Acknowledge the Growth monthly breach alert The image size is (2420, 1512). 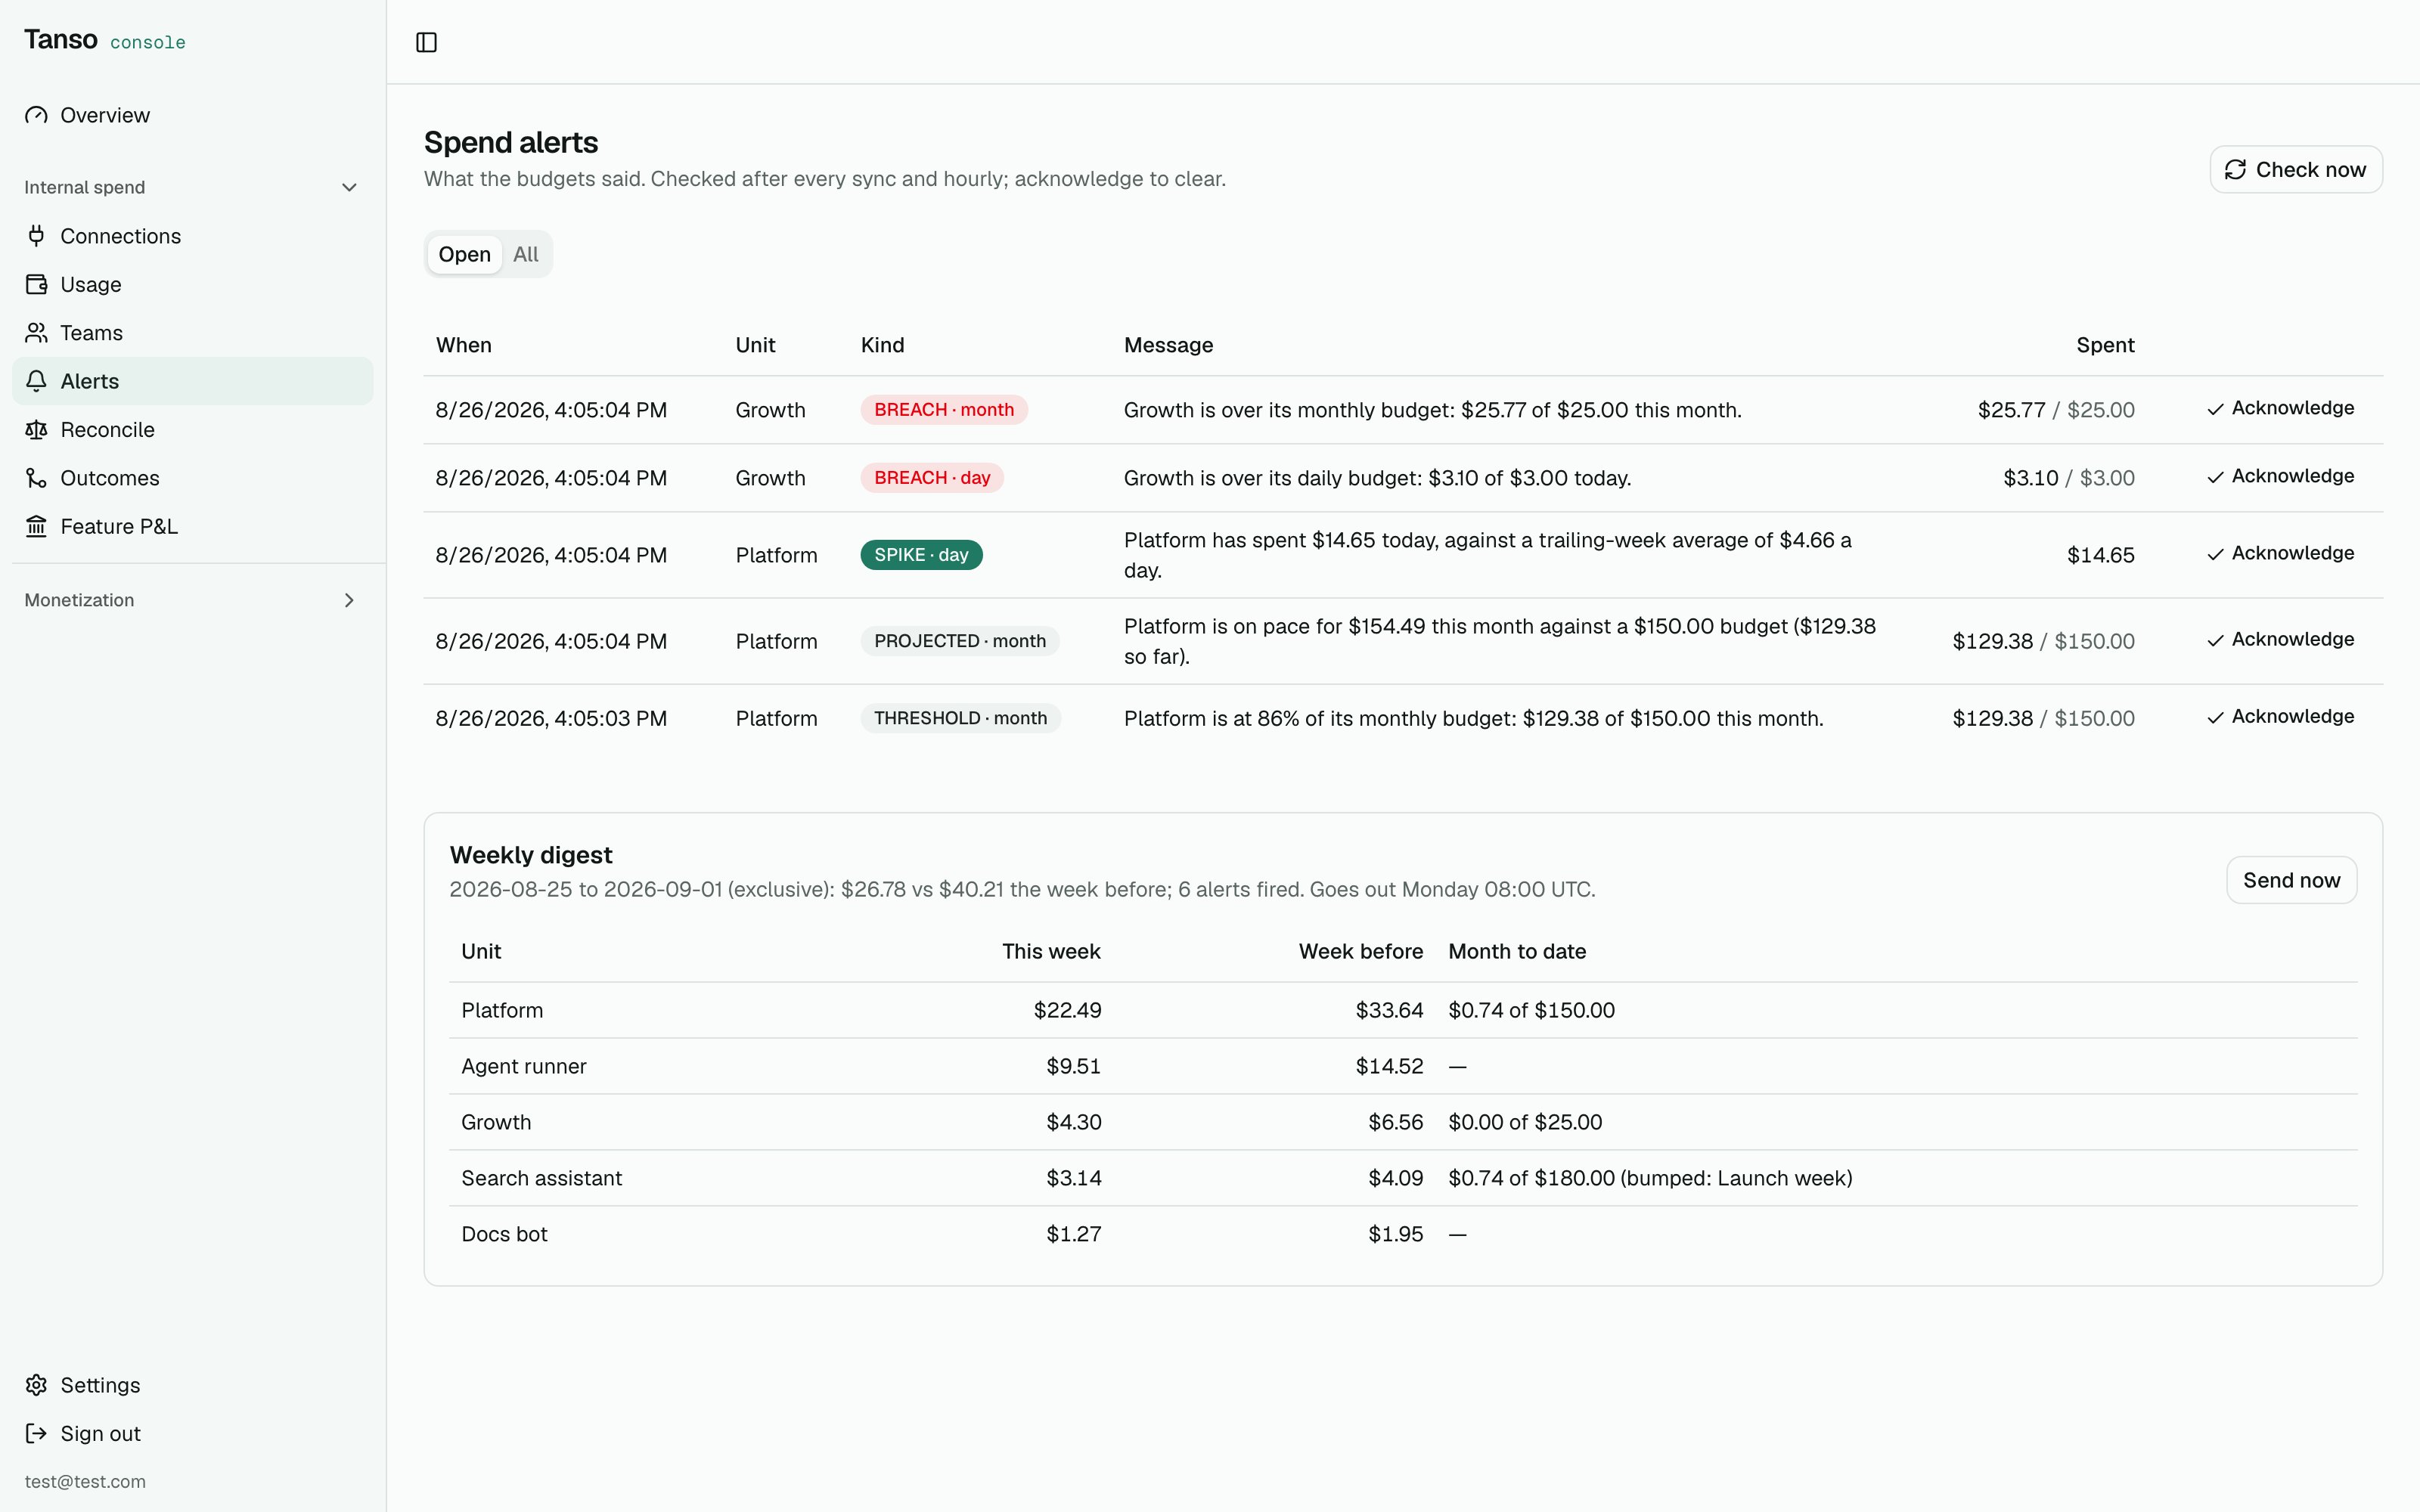[x=2281, y=408]
